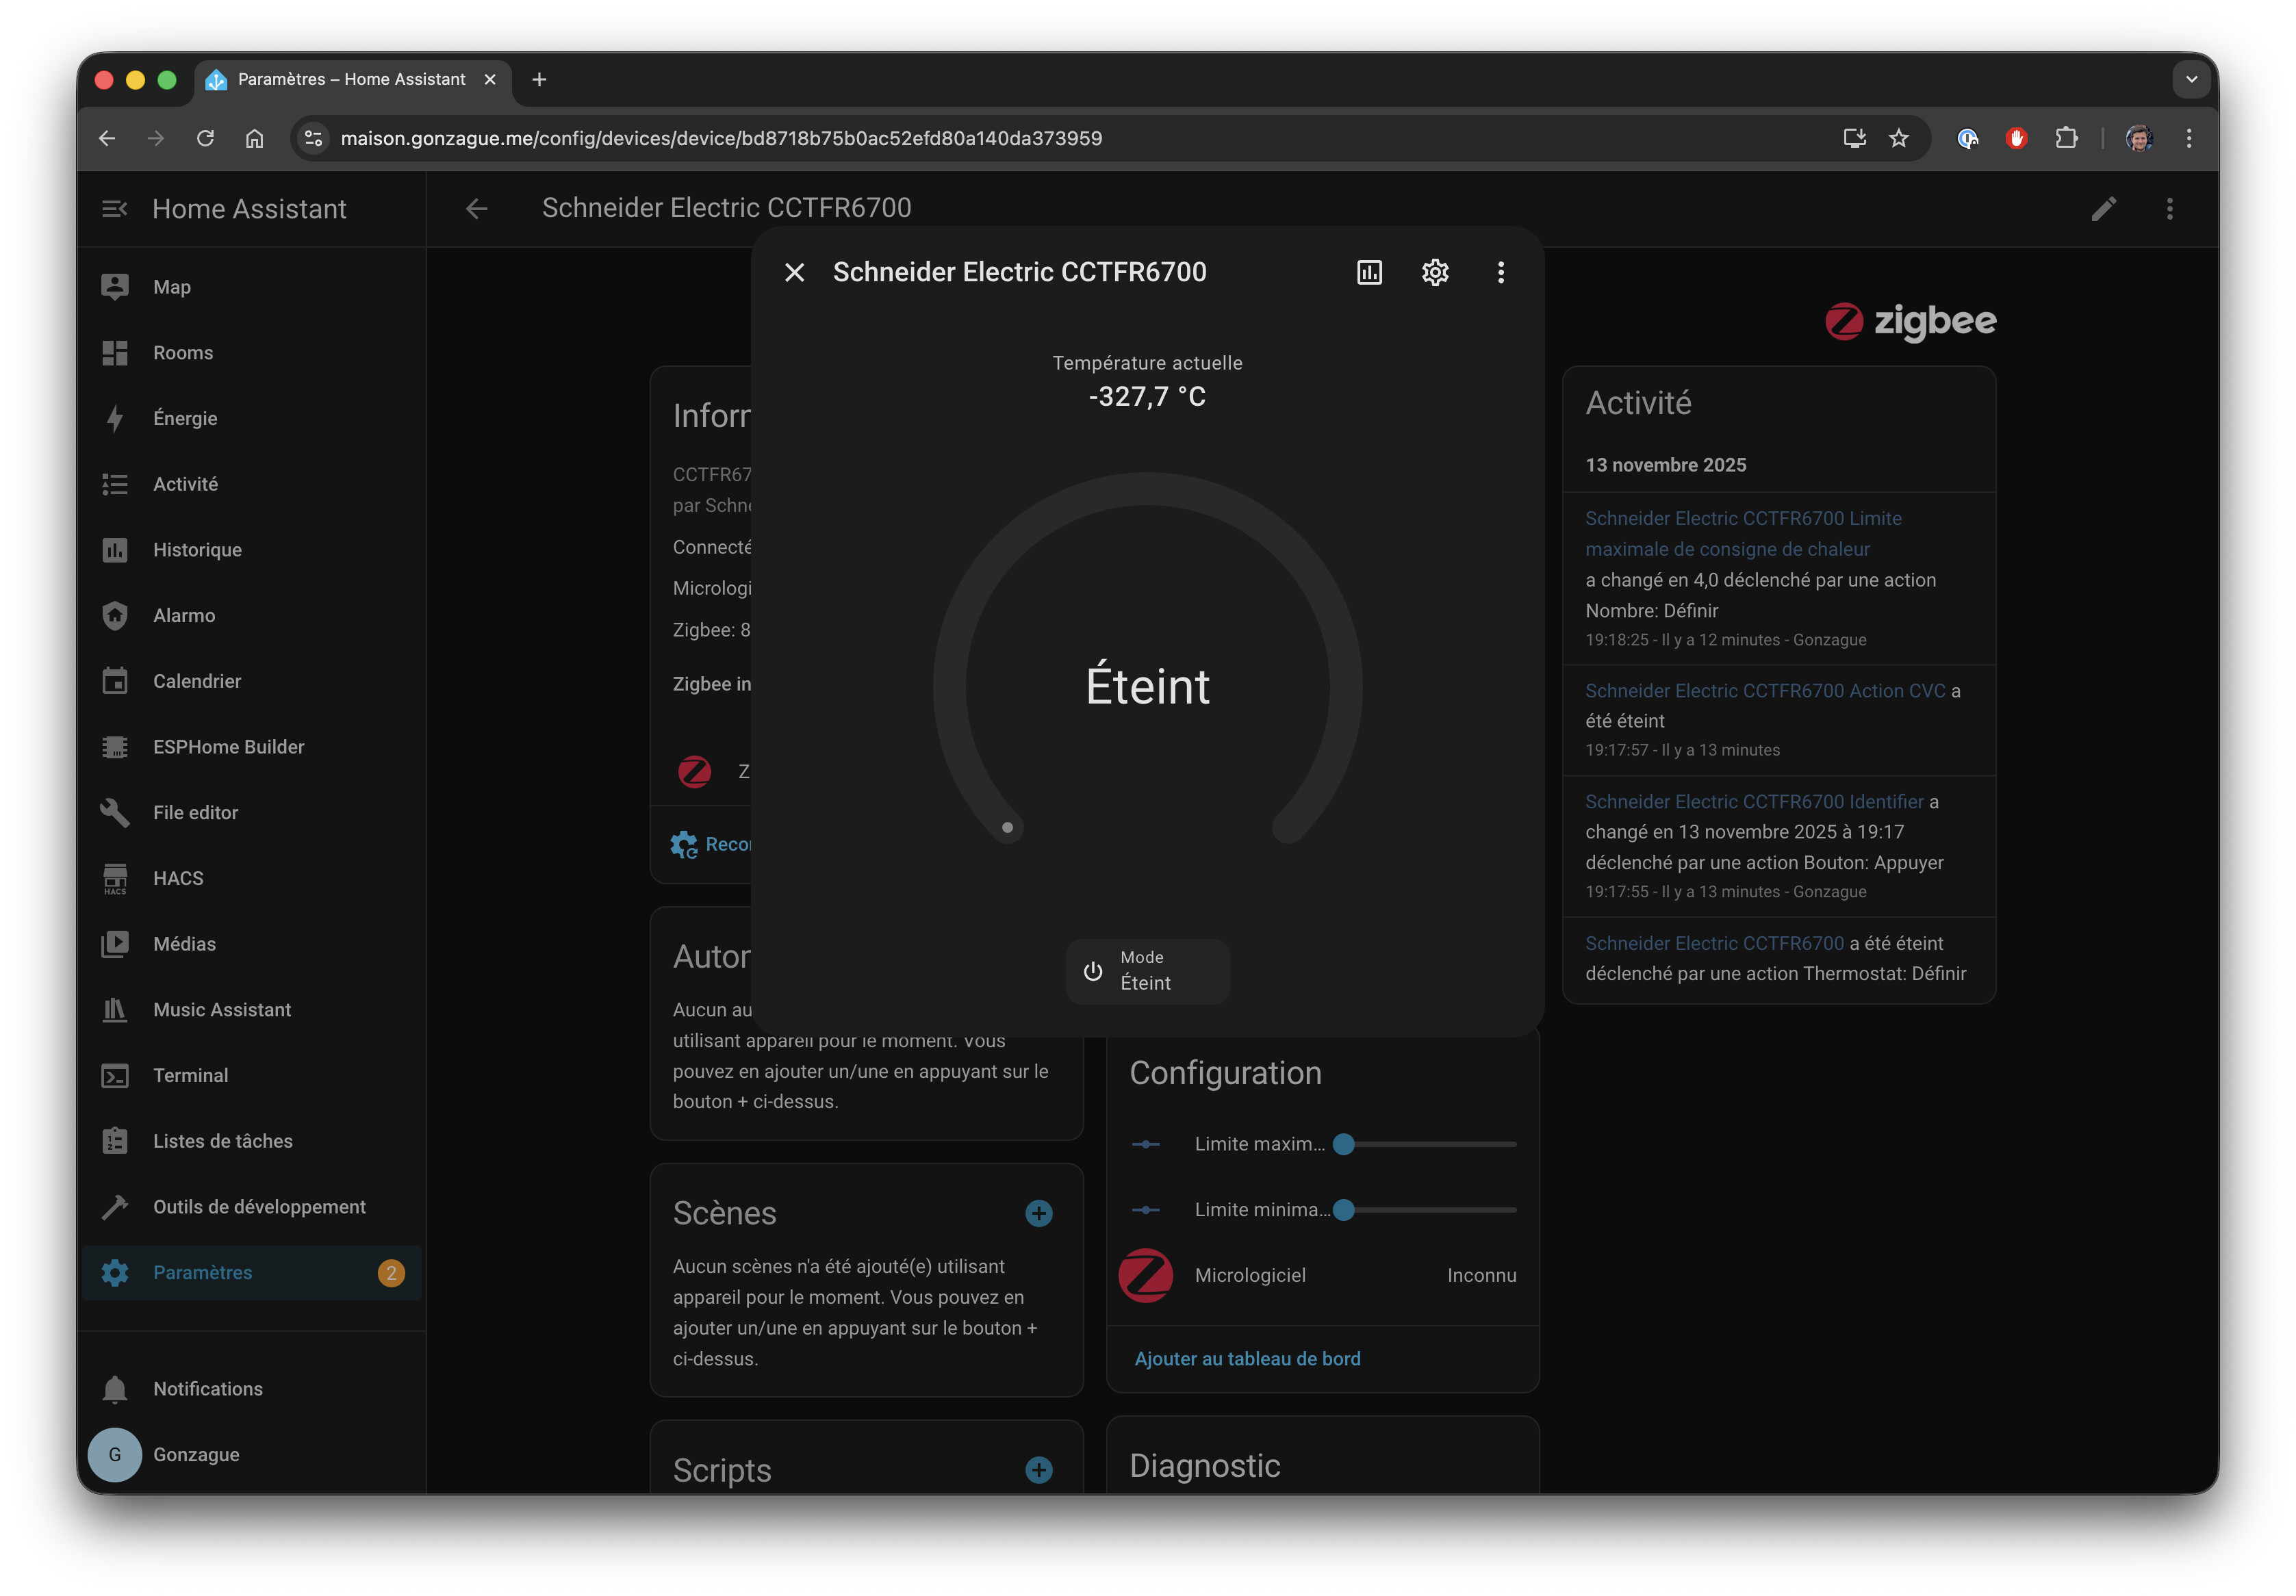
Task: Collapse the Home Assistant sidebar
Action: point(114,208)
